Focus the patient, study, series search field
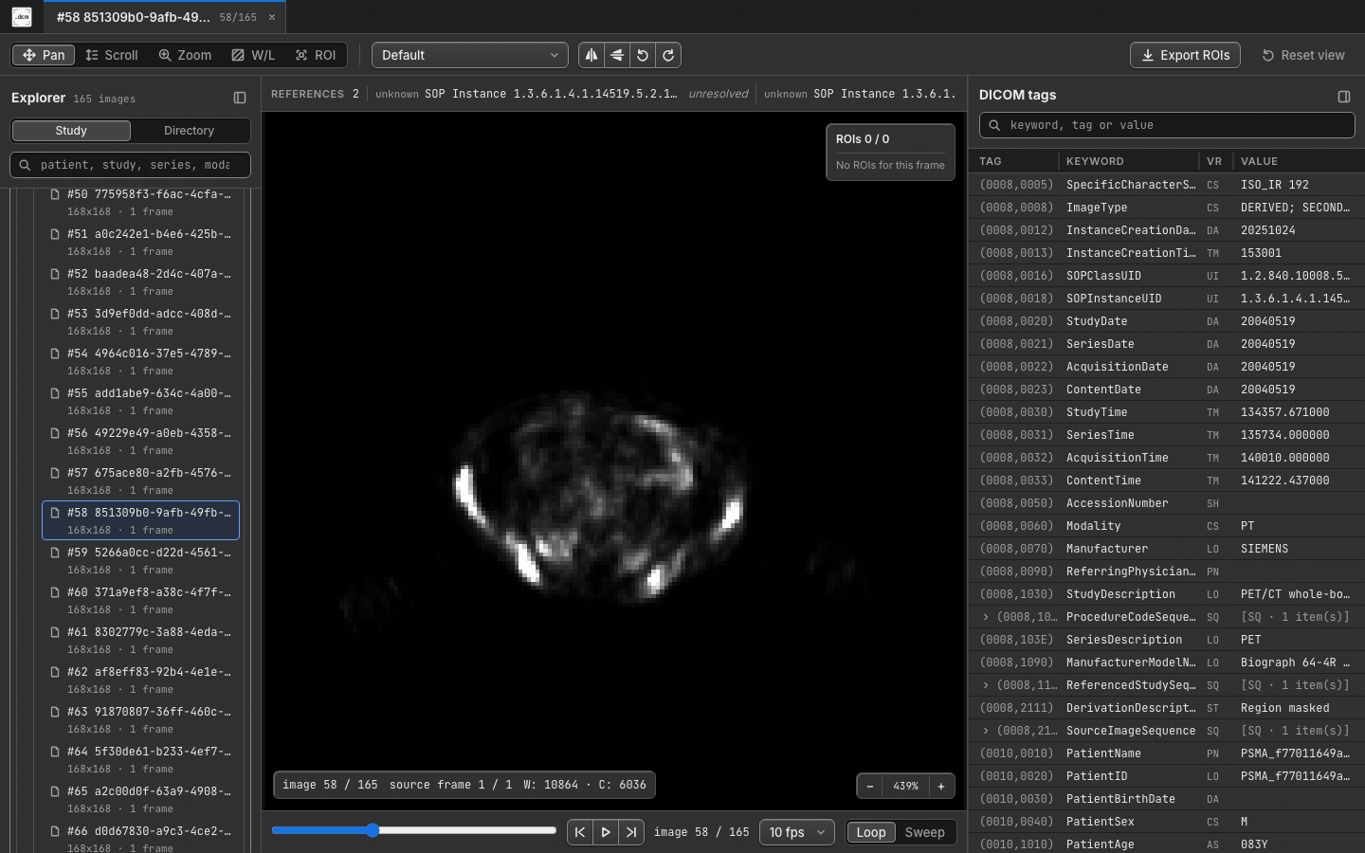Viewport: 1365px width, 853px height. pos(131,165)
